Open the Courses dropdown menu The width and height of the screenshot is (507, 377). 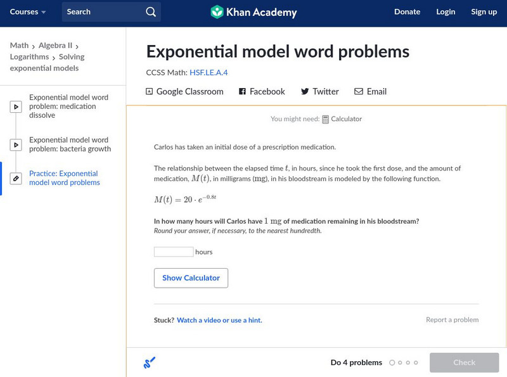pyautogui.click(x=28, y=12)
